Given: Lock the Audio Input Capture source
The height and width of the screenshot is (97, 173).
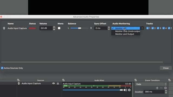Looking at the screenshot, I should pyautogui.click(x=58, y=83).
